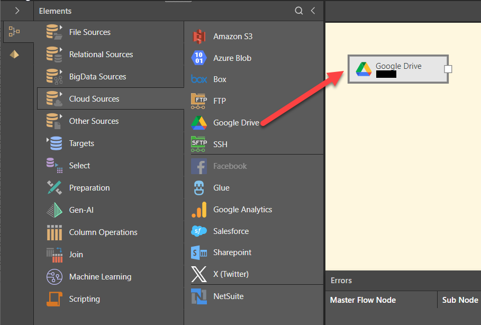Select the SSH SFTP icon
This screenshot has height=325, width=481.
199,144
